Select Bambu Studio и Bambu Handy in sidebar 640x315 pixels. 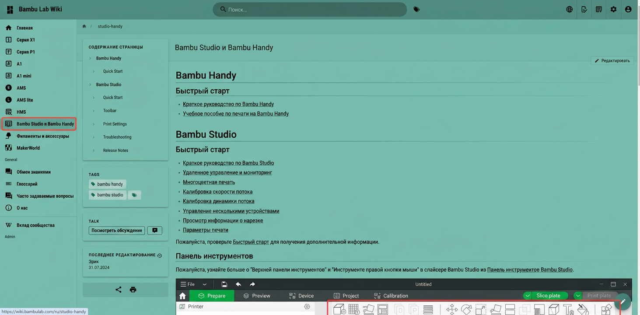tap(39, 124)
